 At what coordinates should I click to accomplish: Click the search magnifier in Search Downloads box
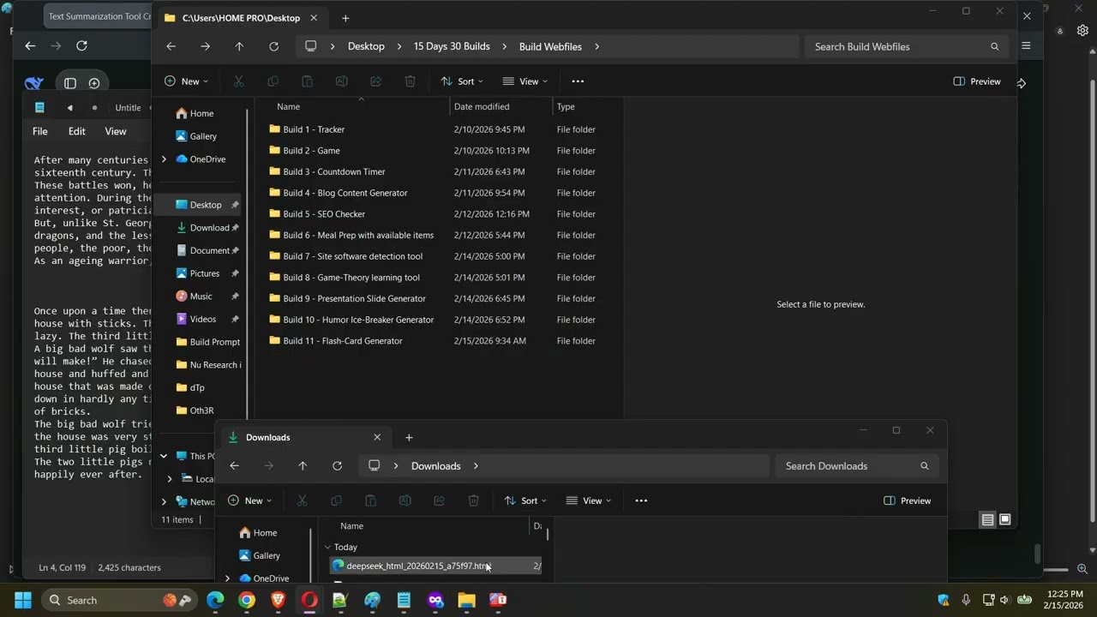pyautogui.click(x=925, y=466)
